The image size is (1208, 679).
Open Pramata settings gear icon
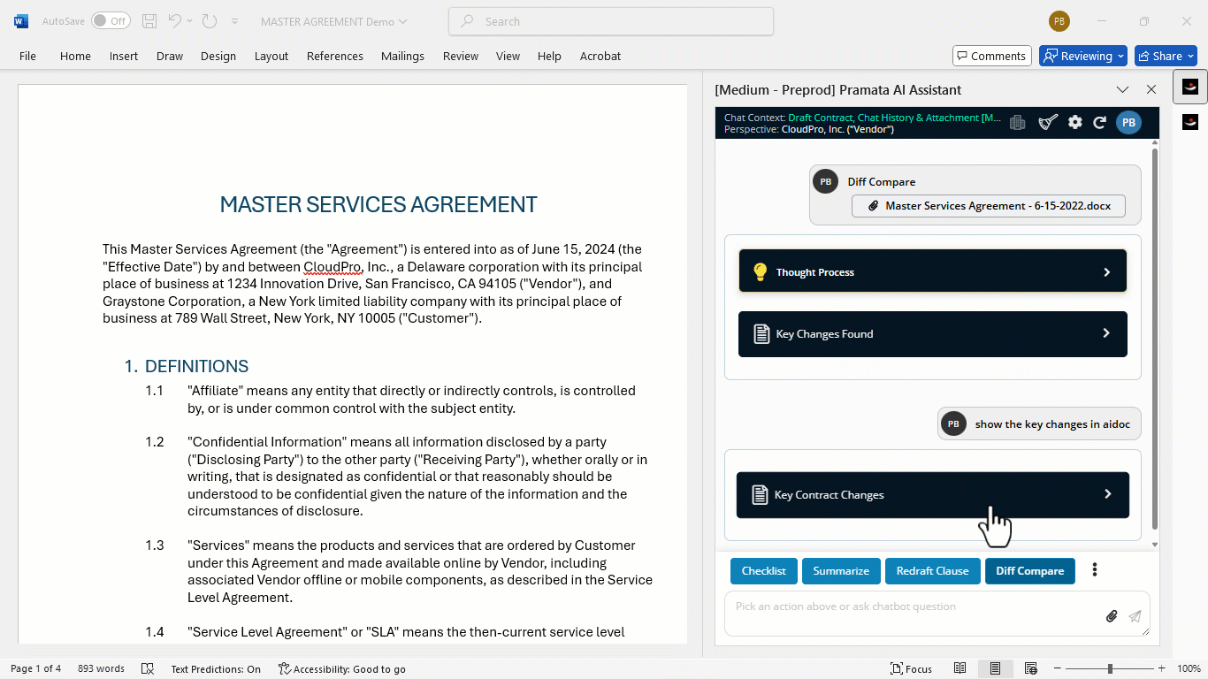pyautogui.click(x=1075, y=123)
